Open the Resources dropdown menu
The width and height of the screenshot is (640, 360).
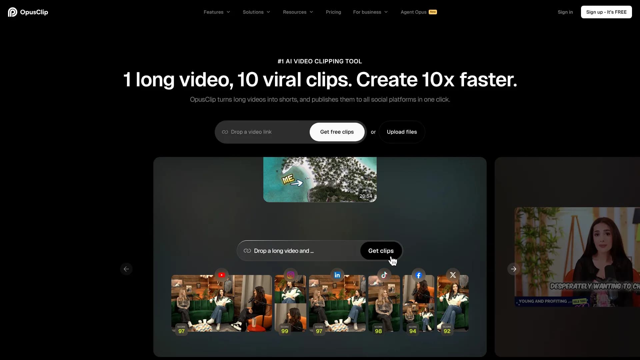pyautogui.click(x=298, y=12)
